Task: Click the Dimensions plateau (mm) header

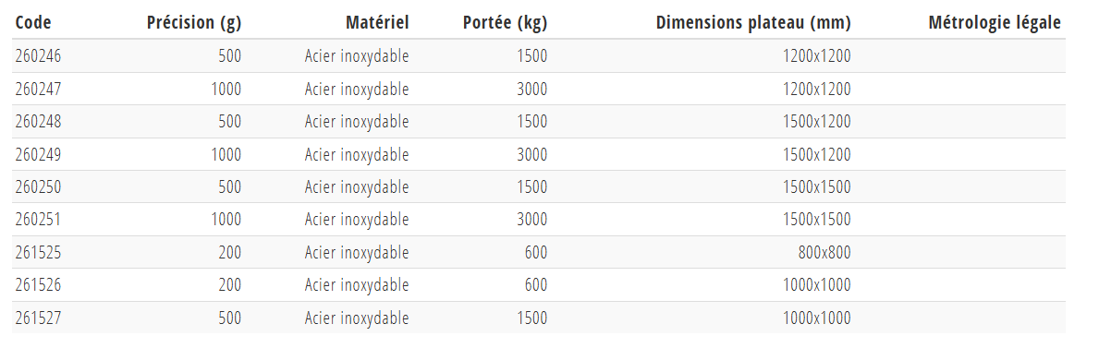Action: point(753,23)
